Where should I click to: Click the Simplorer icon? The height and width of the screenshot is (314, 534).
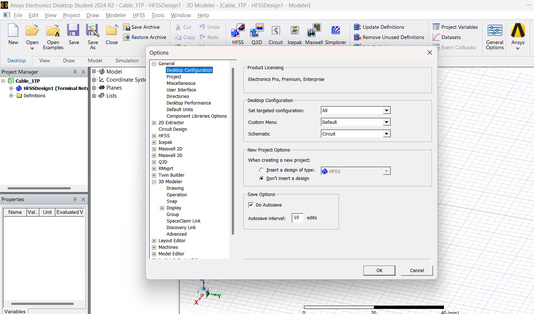pos(335,31)
